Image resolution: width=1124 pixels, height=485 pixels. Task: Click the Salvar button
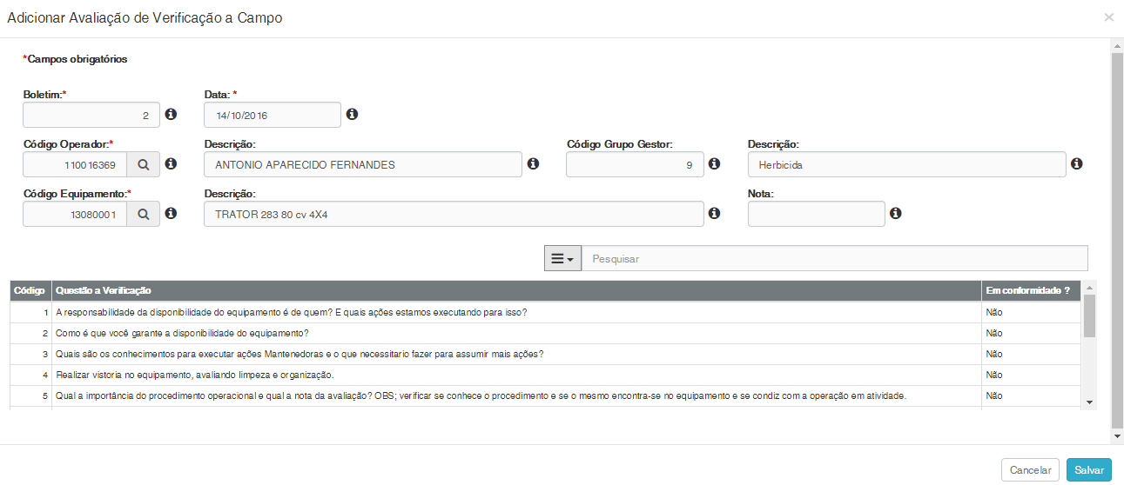point(1088,469)
